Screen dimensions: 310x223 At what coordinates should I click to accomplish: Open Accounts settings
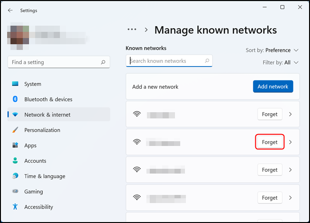pos(58,161)
